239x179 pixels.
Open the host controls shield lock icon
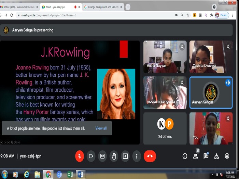(x=227, y=156)
